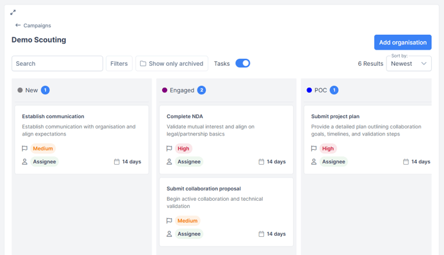Click the High priority tag on Complete NDA

[183, 148]
